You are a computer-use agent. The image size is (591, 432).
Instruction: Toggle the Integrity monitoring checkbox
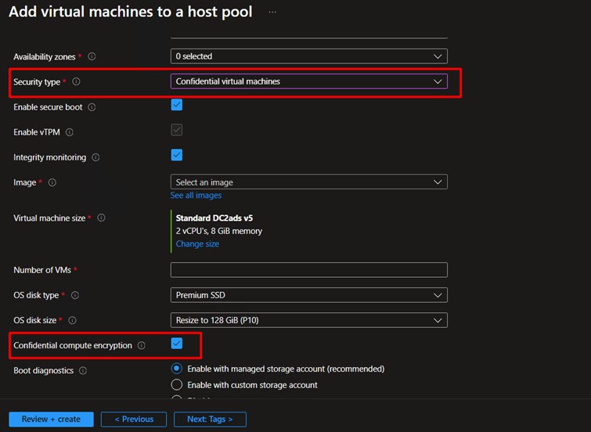(x=177, y=156)
